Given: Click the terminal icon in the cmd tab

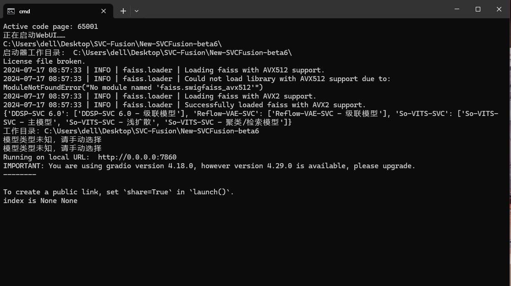Looking at the screenshot, I should tap(11, 11).
